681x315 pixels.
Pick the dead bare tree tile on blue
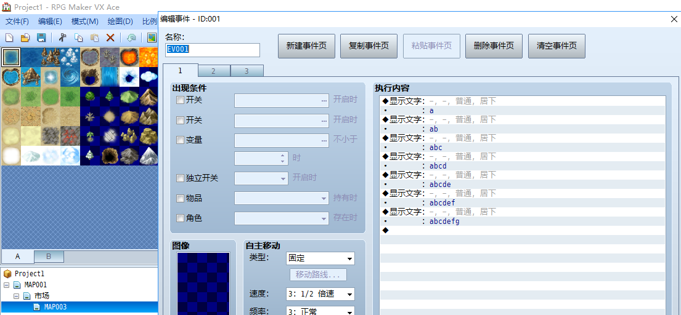[89, 116]
